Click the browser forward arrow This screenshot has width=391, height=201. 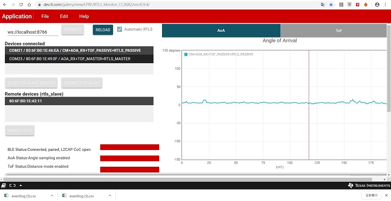(13, 4)
